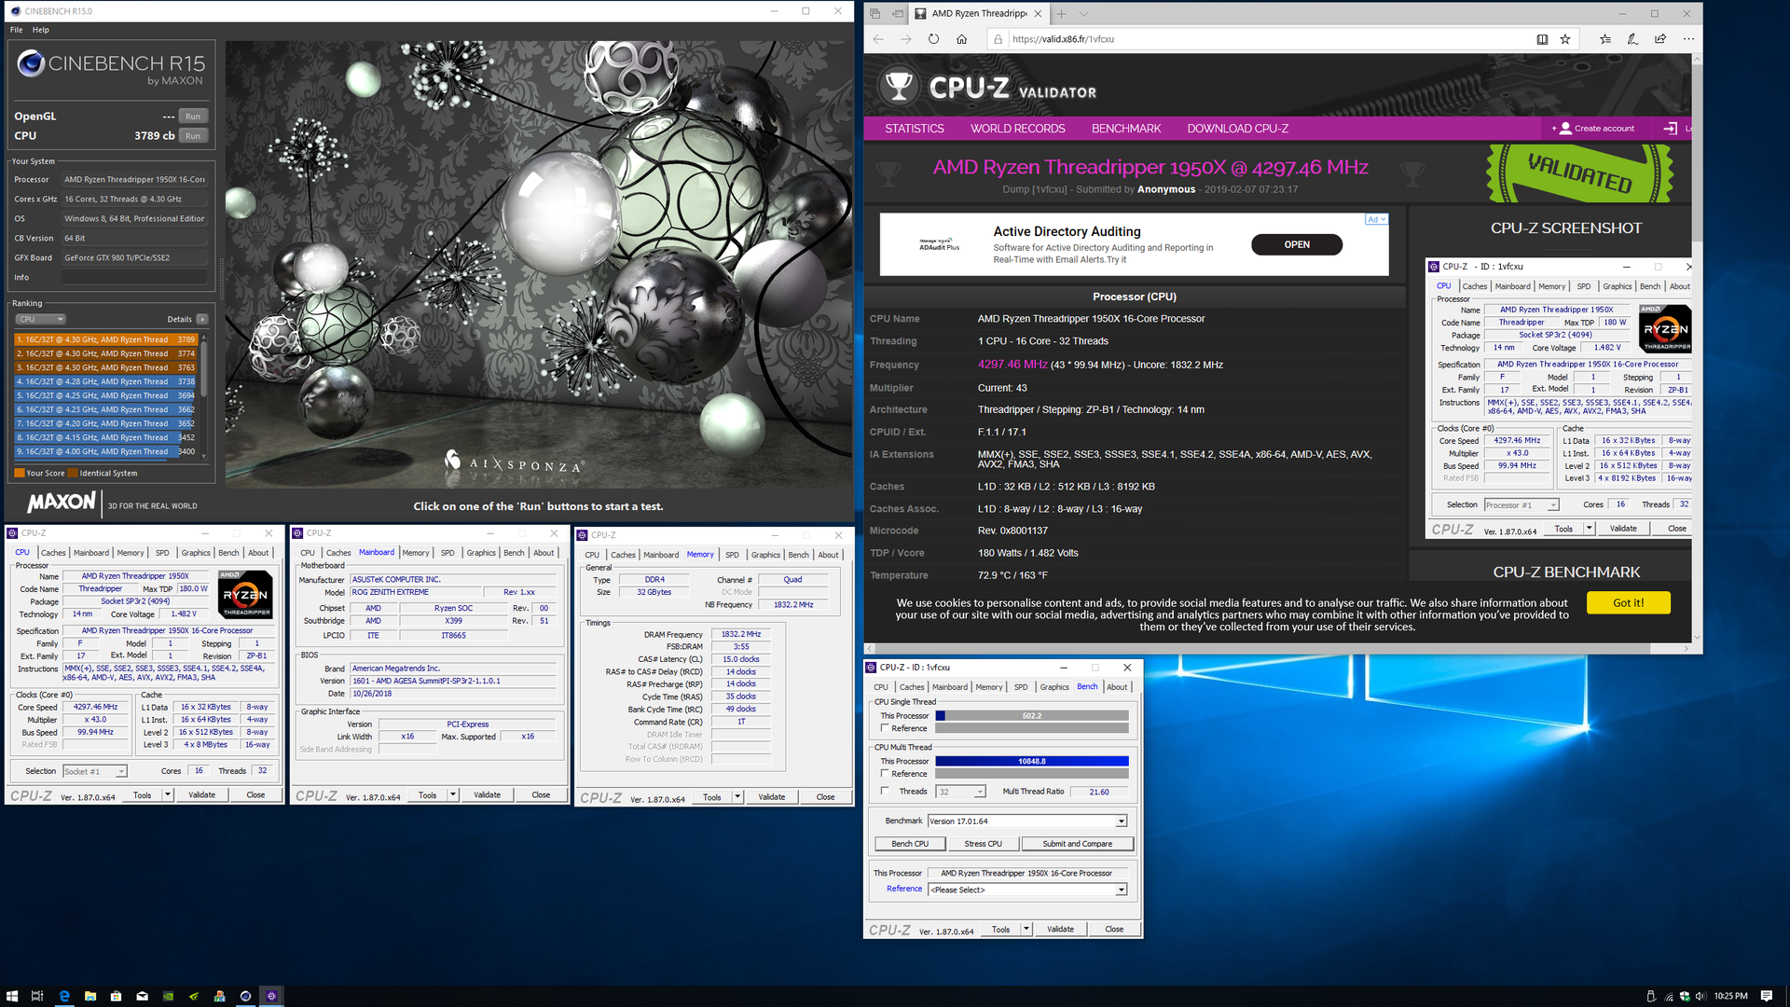Image resolution: width=1790 pixels, height=1007 pixels.
Task: Open Reading view in Edge address bar
Action: 1542,39
